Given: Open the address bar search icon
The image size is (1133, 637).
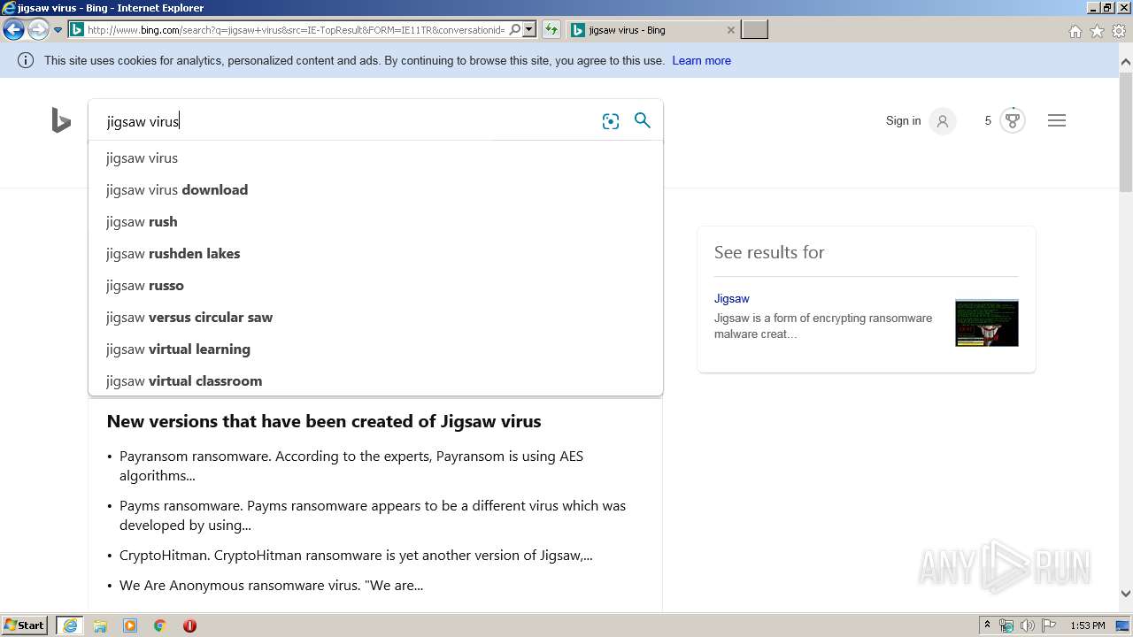Looking at the screenshot, I should pos(514,30).
